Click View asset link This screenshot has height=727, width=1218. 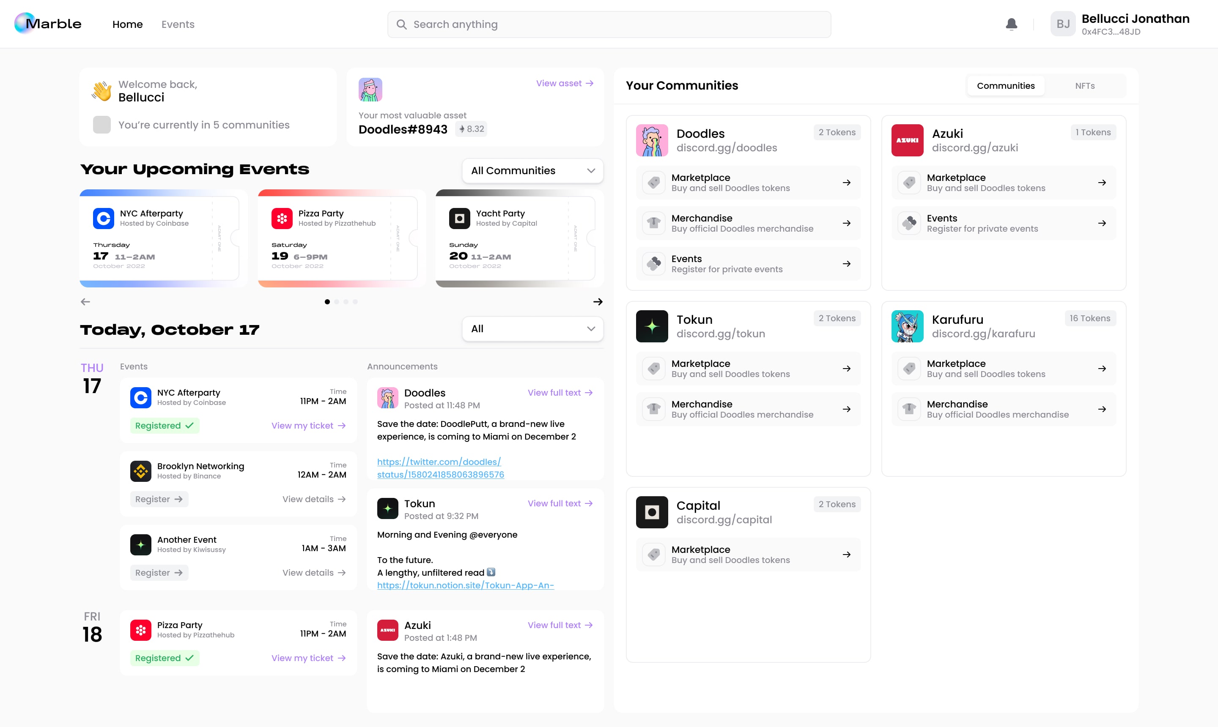pyautogui.click(x=565, y=83)
